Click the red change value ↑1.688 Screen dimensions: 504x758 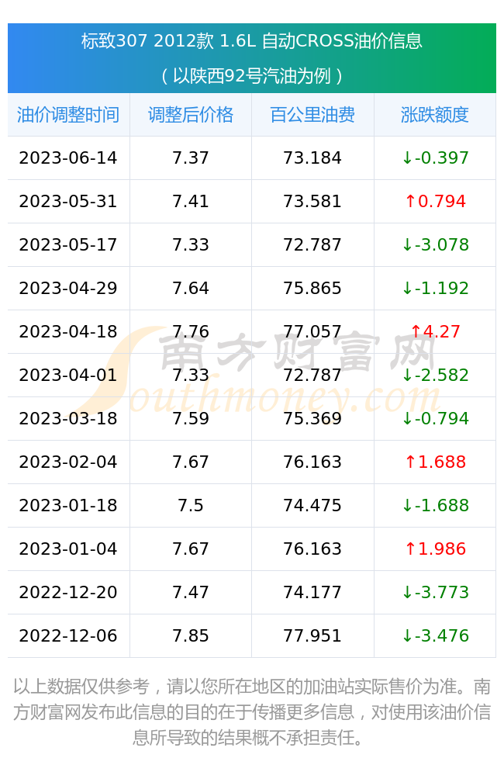click(435, 462)
